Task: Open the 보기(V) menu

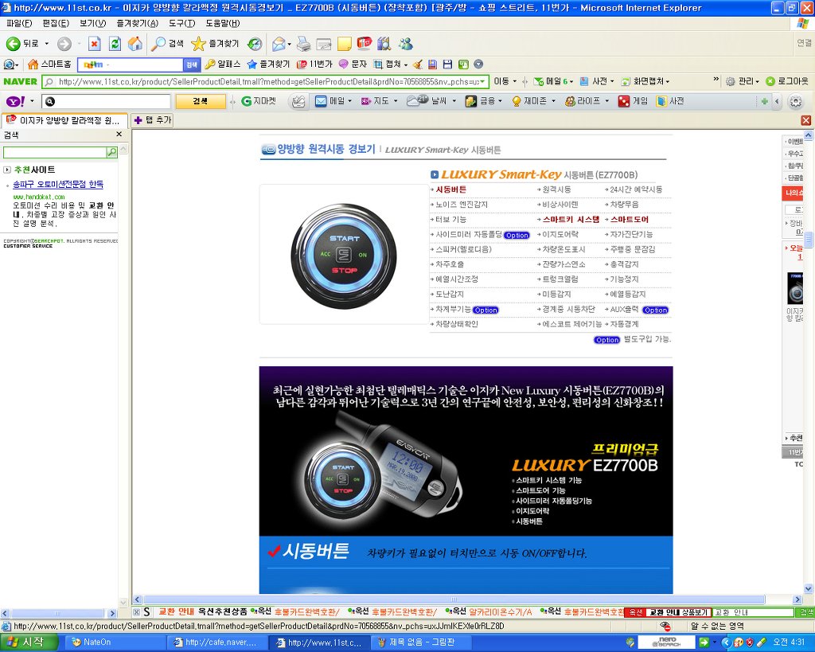Action: 92,23
